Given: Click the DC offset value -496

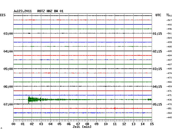Looking at the screenshot, I should pyautogui.click(x=169, y=29).
